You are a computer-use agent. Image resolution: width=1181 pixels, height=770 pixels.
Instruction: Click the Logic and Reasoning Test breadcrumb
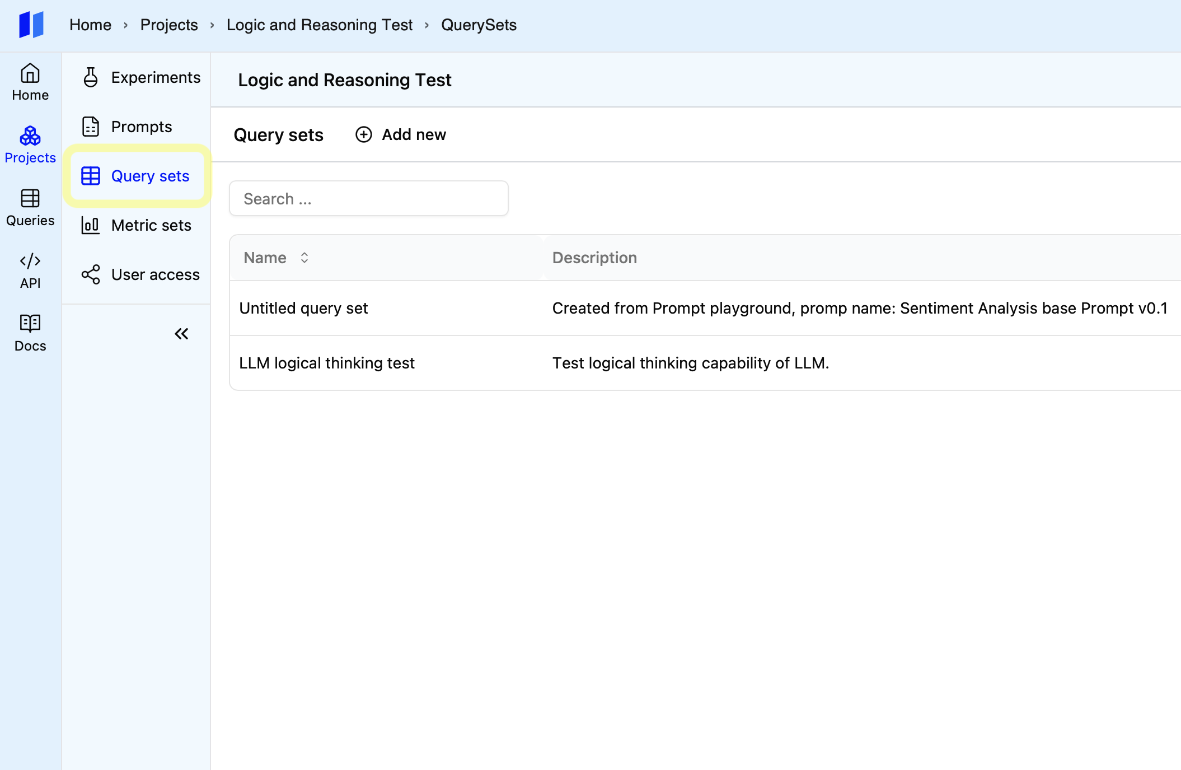[319, 25]
